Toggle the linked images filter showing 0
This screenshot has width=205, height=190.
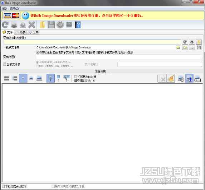(50, 78)
